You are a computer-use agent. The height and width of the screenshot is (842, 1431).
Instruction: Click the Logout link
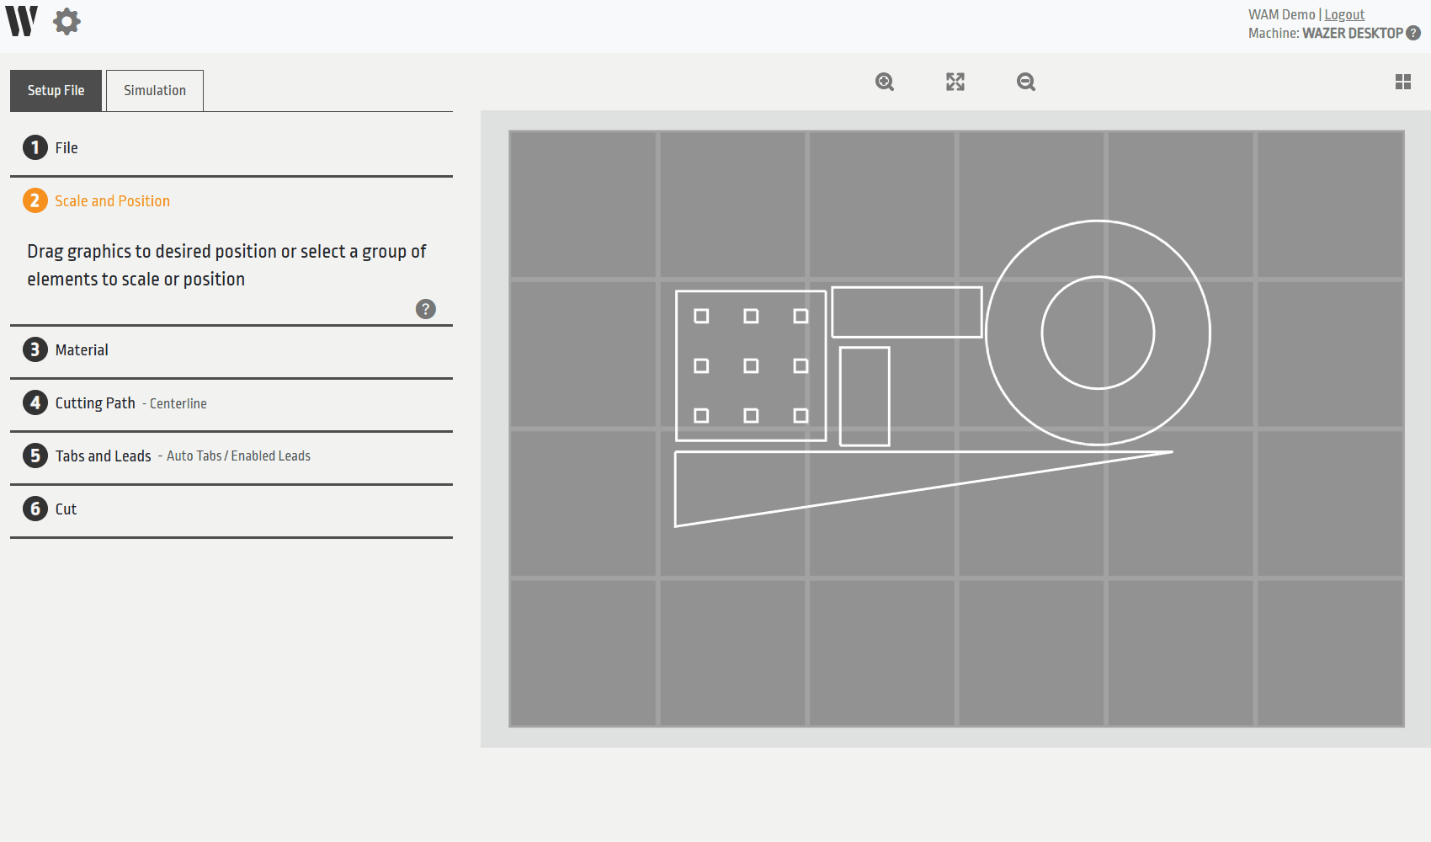tap(1344, 14)
